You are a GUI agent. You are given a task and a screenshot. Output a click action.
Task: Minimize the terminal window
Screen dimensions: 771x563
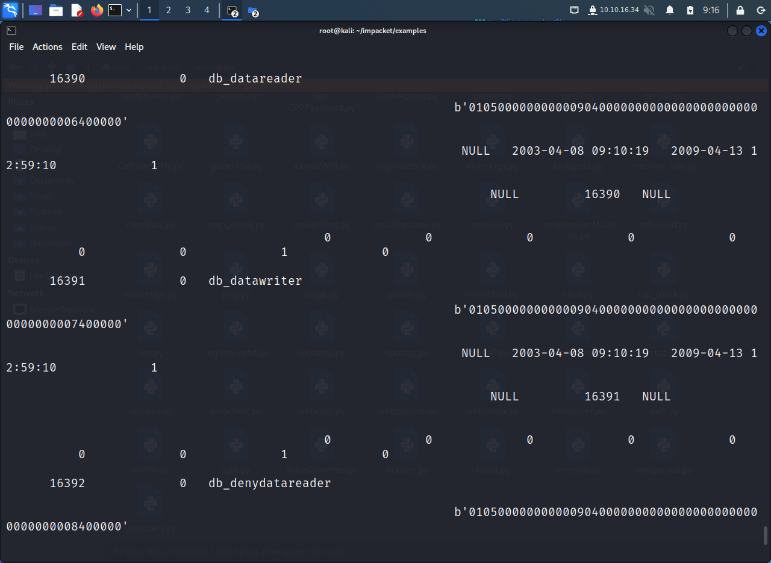click(x=732, y=31)
